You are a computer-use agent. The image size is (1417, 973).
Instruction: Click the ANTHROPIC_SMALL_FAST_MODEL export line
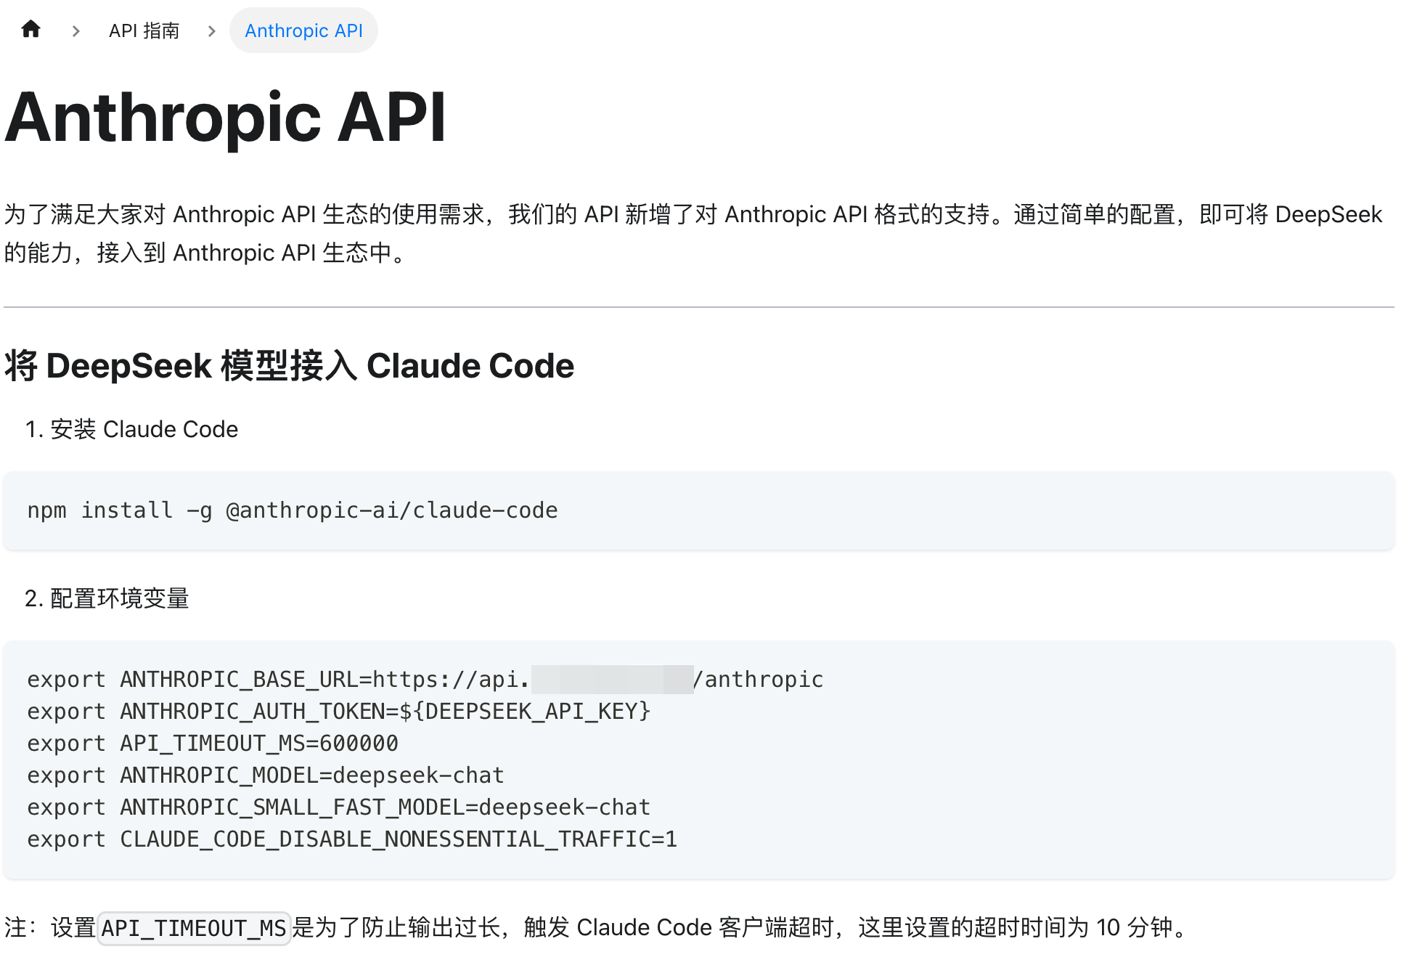click(338, 807)
